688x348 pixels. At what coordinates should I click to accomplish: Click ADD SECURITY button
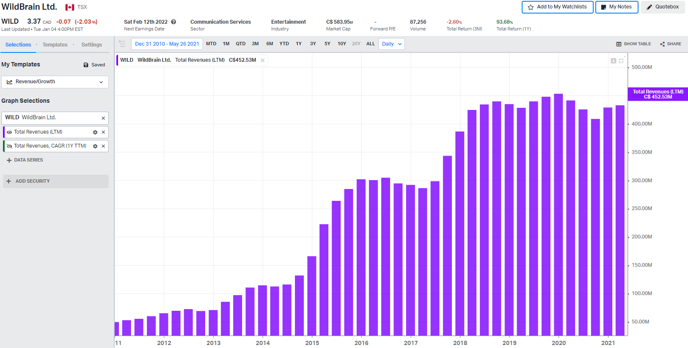click(55, 181)
